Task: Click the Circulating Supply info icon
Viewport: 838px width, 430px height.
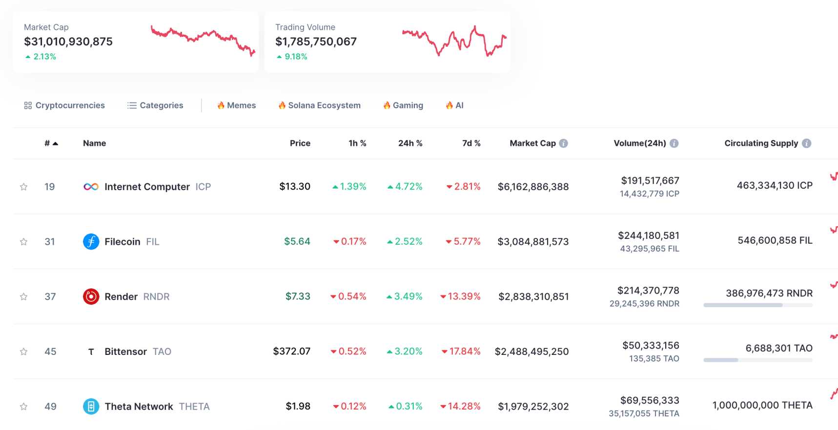Action: tap(807, 143)
